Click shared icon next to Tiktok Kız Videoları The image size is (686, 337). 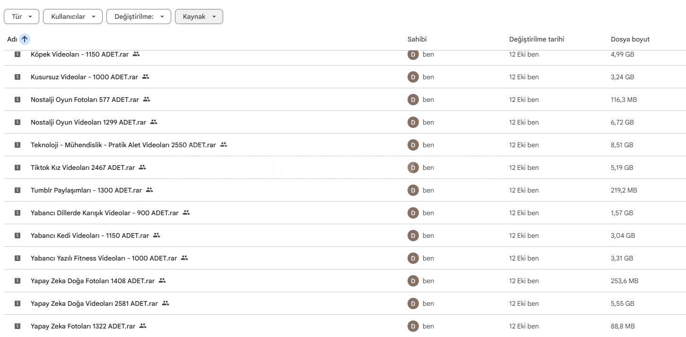coord(142,168)
